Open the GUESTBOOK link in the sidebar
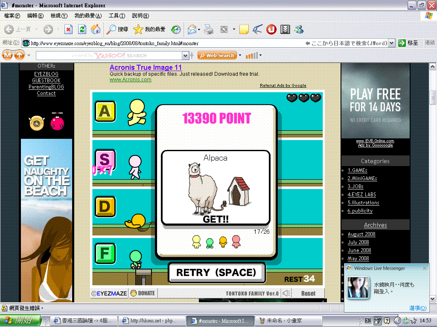This screenshot has height=327, width=437. pos(46,80)
